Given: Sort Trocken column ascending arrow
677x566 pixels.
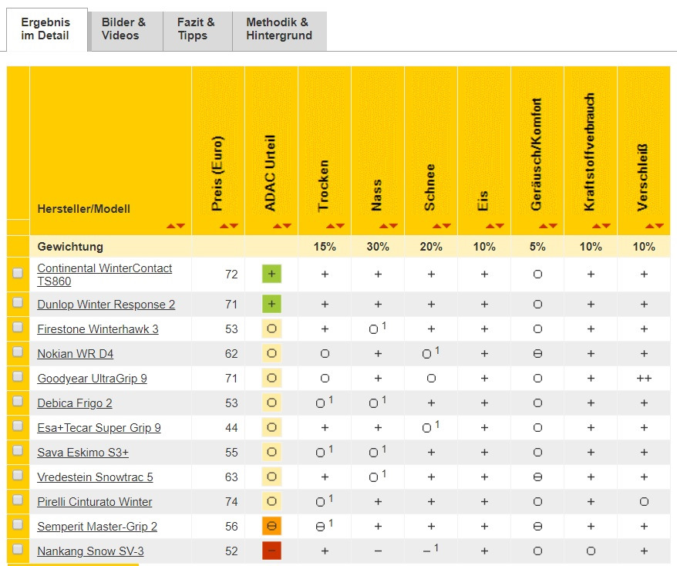Looking at the screenshot, I should point(330,226).
